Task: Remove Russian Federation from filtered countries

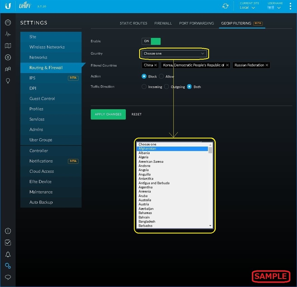Action: click(x=267, y=65)
